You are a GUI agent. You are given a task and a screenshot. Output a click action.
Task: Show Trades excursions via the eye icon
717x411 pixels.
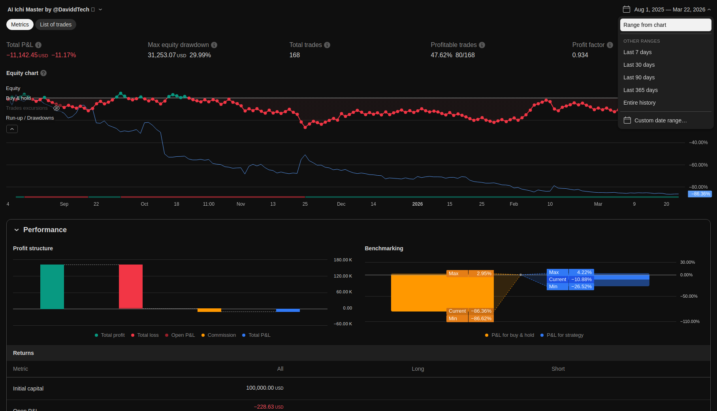point(56,108)
